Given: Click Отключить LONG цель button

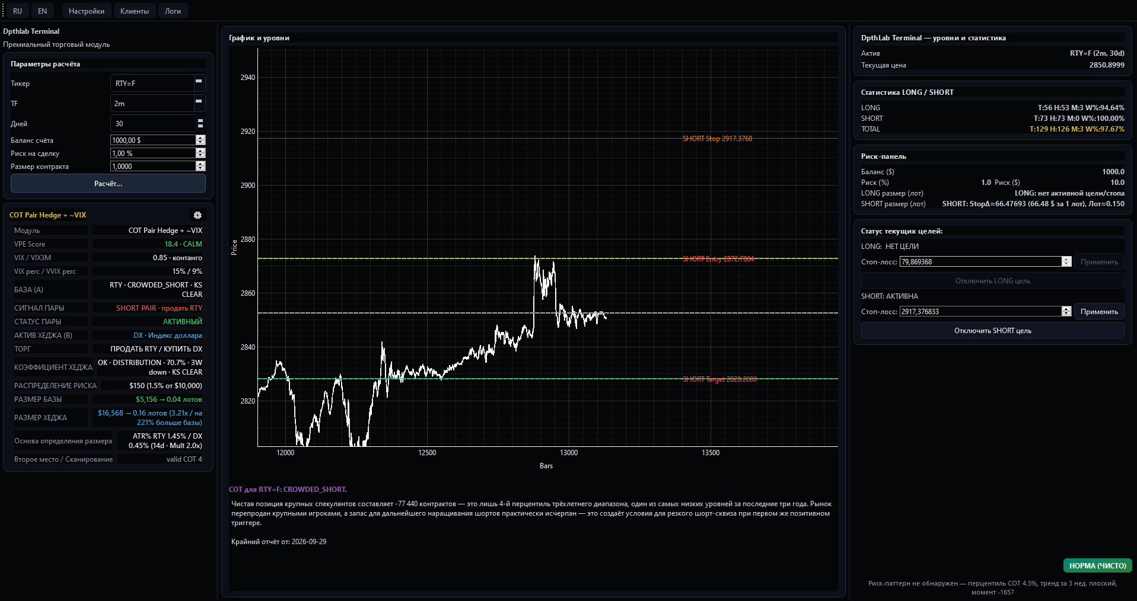Looking at the screenshot, I should click(992, 280).
